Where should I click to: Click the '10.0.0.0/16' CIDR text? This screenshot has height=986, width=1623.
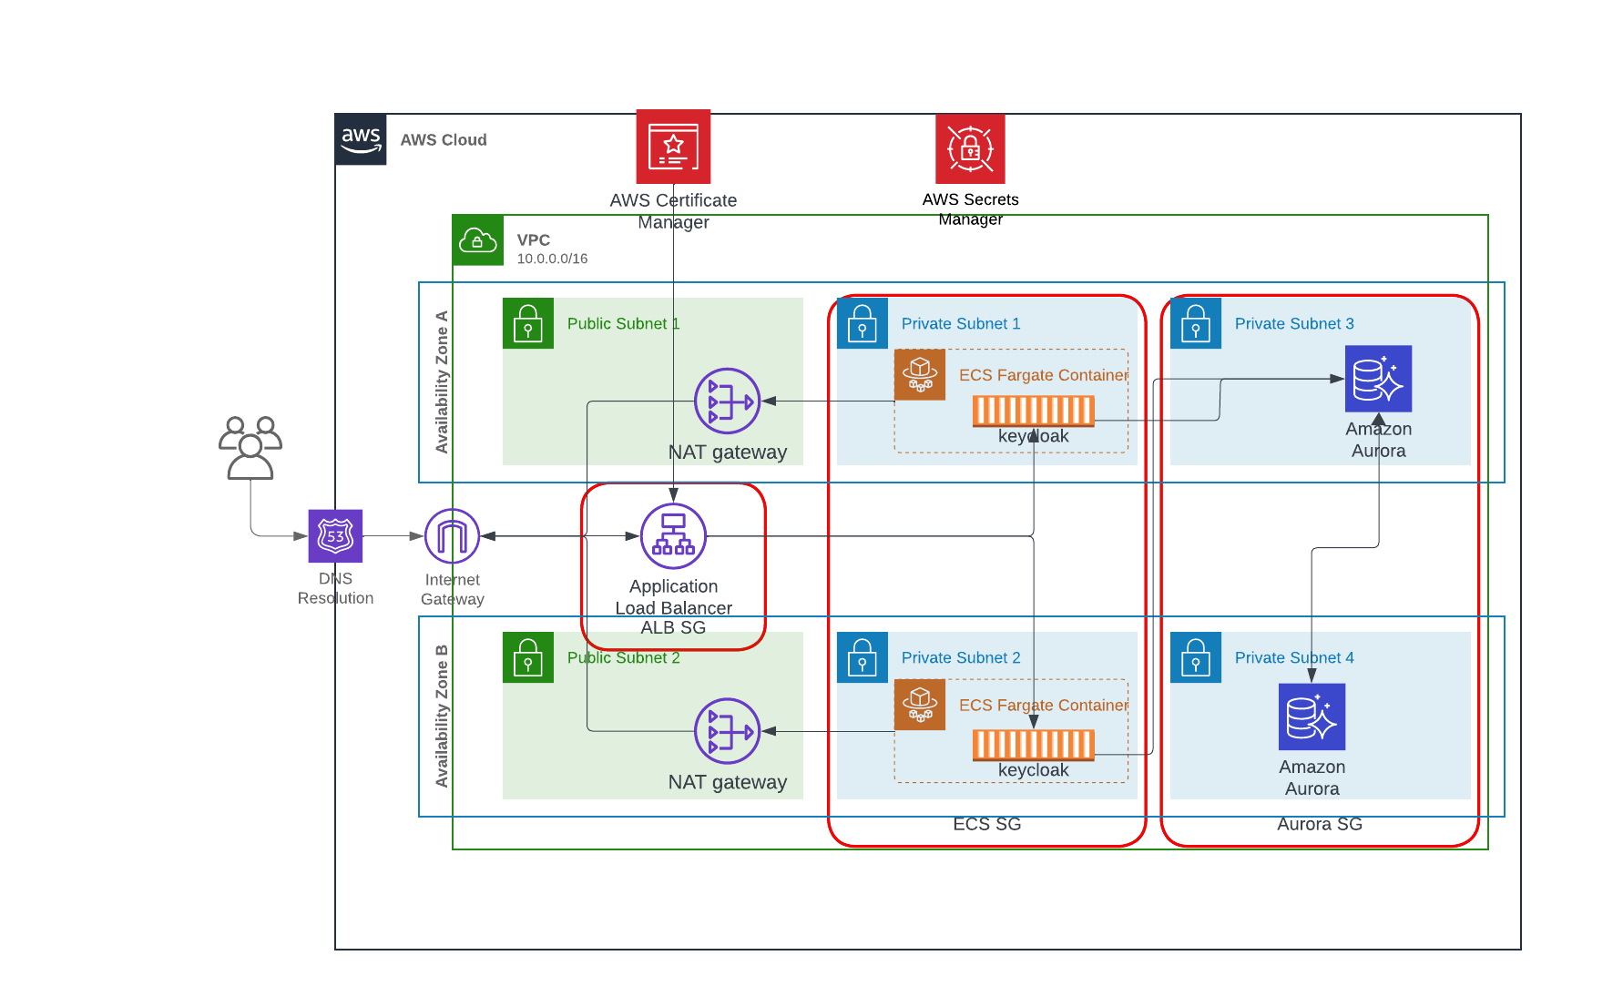coord(552,259)
